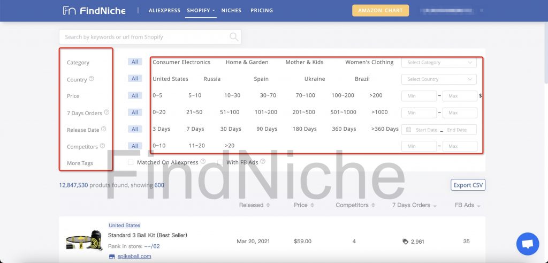Click the store icon beside spikeball.com
This screenshot has height=263, width=548.
click(x=112, y=257)
